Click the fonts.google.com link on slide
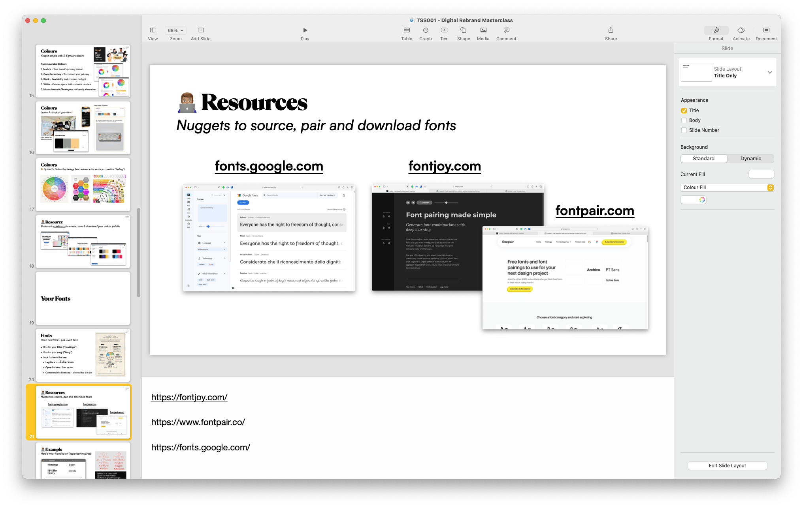Viewport: 803px width, 508px height. 269,166
